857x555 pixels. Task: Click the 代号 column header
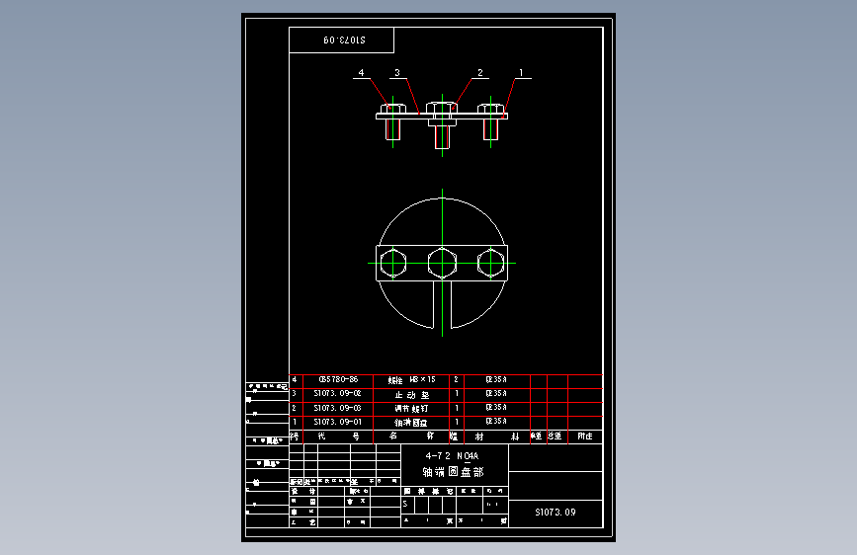tap(338, 436)
